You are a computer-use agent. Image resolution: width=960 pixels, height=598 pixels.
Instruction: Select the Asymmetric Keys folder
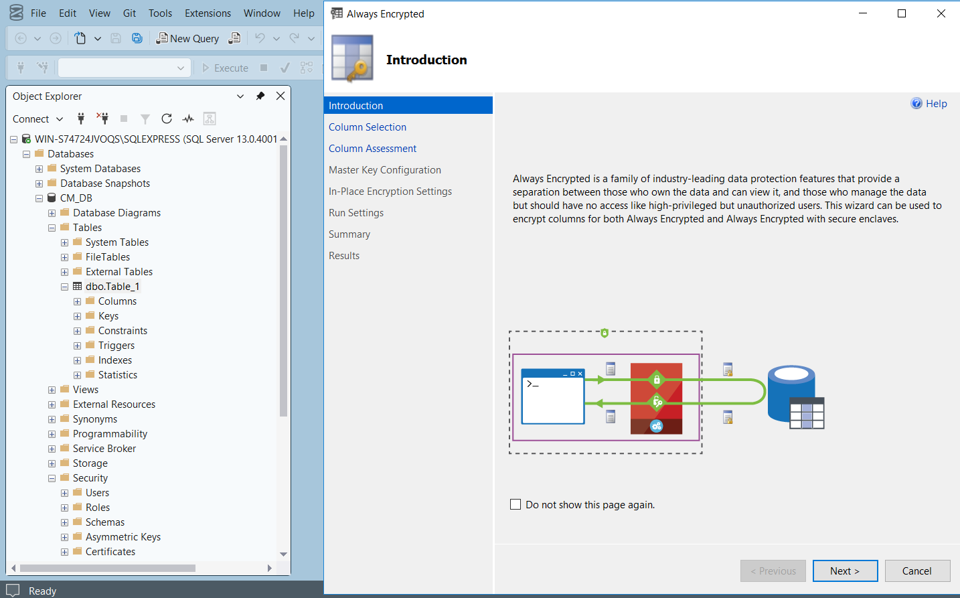(x=123, y=537)
